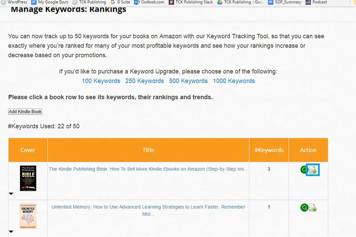
Task: Open the My Google Docs bookmark
Action: pyautogui.click(x=49, y=2)
